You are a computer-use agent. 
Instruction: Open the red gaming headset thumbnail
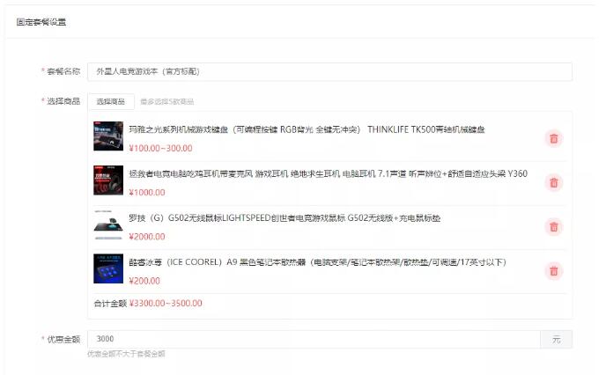point(108,180)
